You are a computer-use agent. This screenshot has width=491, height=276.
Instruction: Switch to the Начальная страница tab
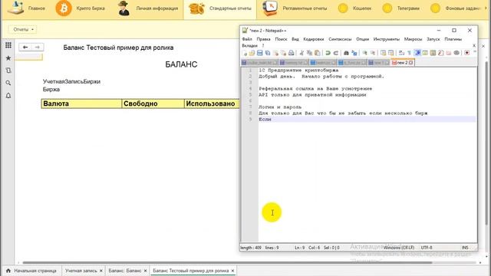[31, 271]
